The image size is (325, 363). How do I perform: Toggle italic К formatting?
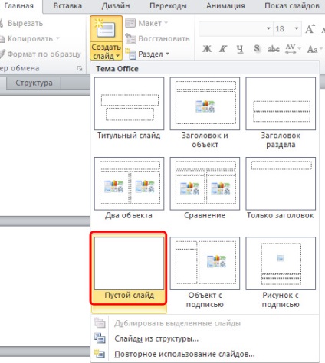[223, 49]
